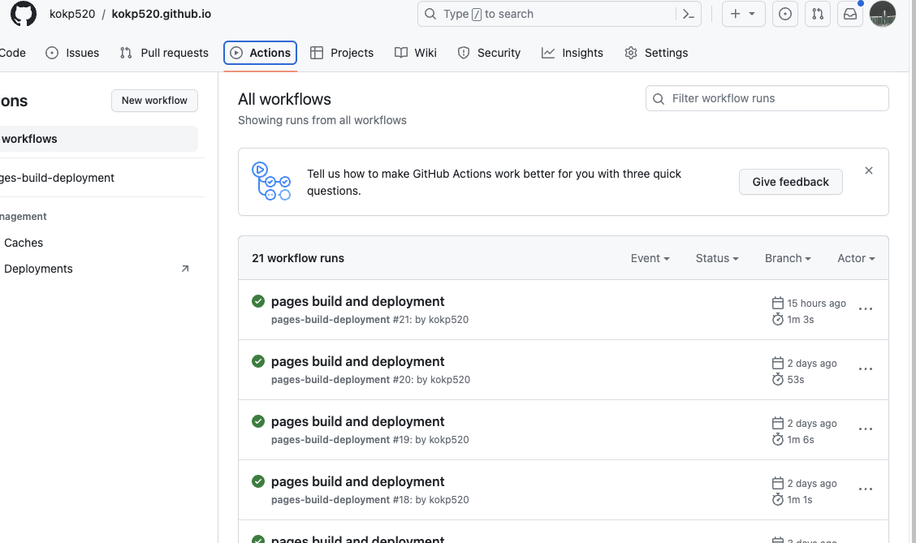Image resolution: width=916 pixels, height=543 pixels.
Task: Click the GitHub Octocat logo
Action: tap(24, 14)
